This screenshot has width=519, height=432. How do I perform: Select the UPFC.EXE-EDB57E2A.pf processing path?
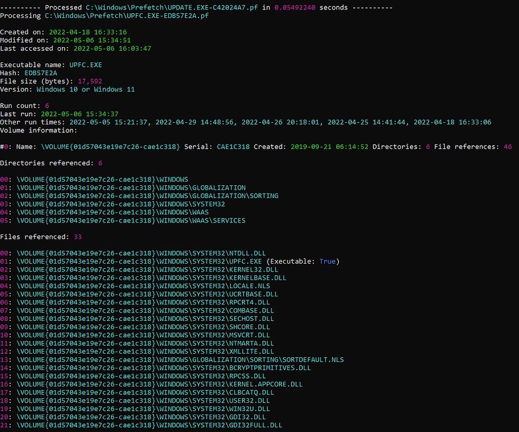pyautogui.click(x=127, y=15)
